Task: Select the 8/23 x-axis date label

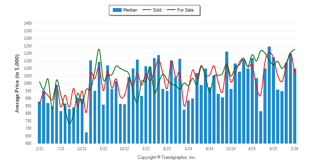Action: (x=167, y=148)
